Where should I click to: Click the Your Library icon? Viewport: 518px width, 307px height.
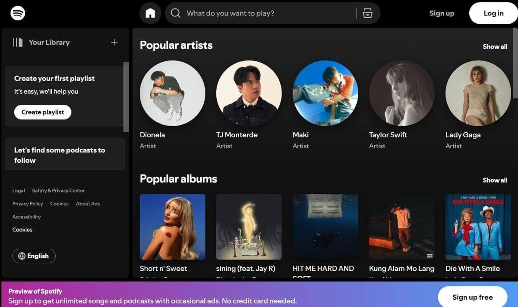[17, 42]
